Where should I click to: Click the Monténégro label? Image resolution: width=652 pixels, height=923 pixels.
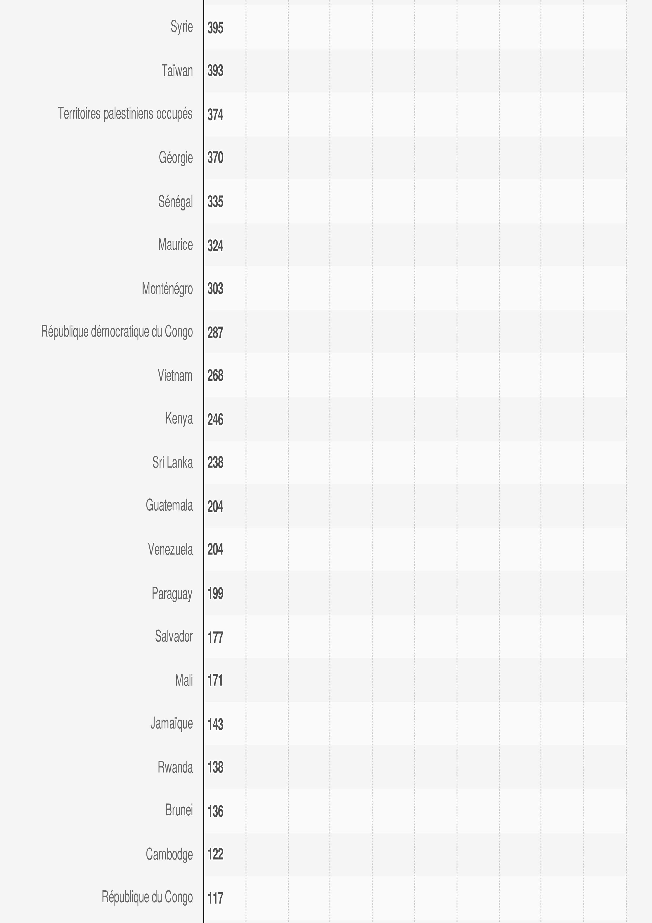point(167,289)
